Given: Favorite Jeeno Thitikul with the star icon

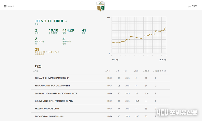Looking at the screenshot, I should 66,21.
